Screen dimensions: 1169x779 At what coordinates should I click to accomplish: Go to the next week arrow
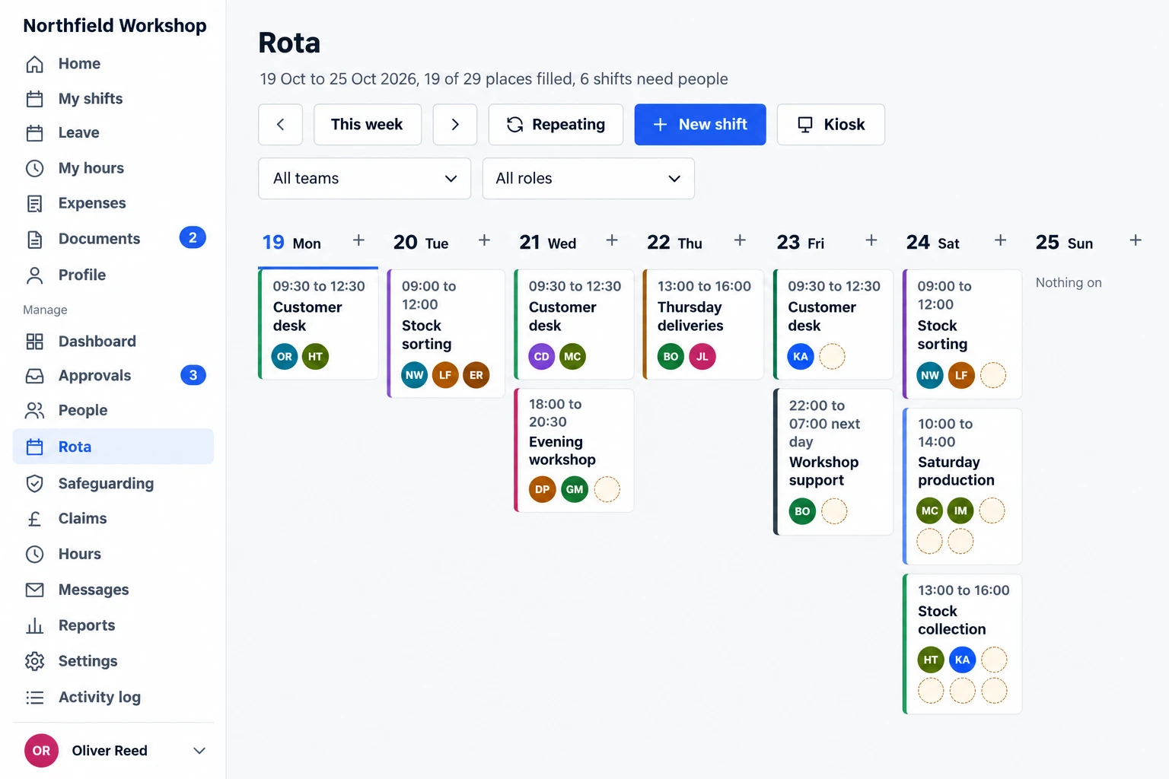point(455,124)
